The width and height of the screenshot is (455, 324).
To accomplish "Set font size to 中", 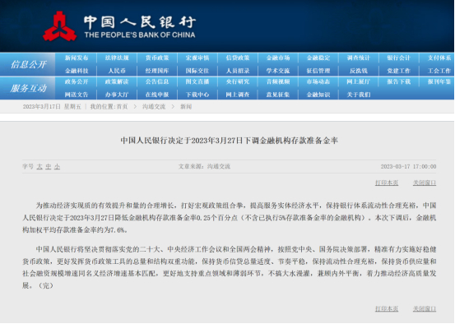I will (x=49, y=166).
